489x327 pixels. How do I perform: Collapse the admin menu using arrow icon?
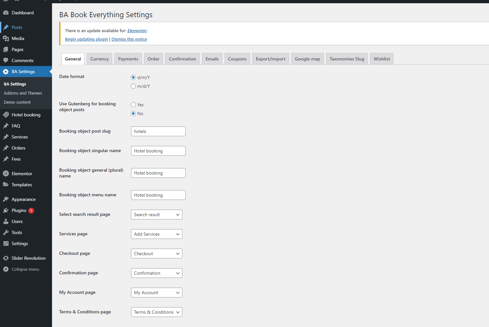click(x=6, y=269)
